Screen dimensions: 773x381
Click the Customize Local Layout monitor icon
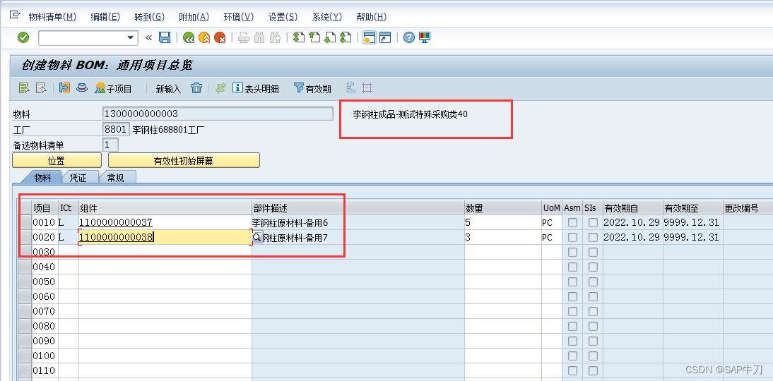coord(425,37)
